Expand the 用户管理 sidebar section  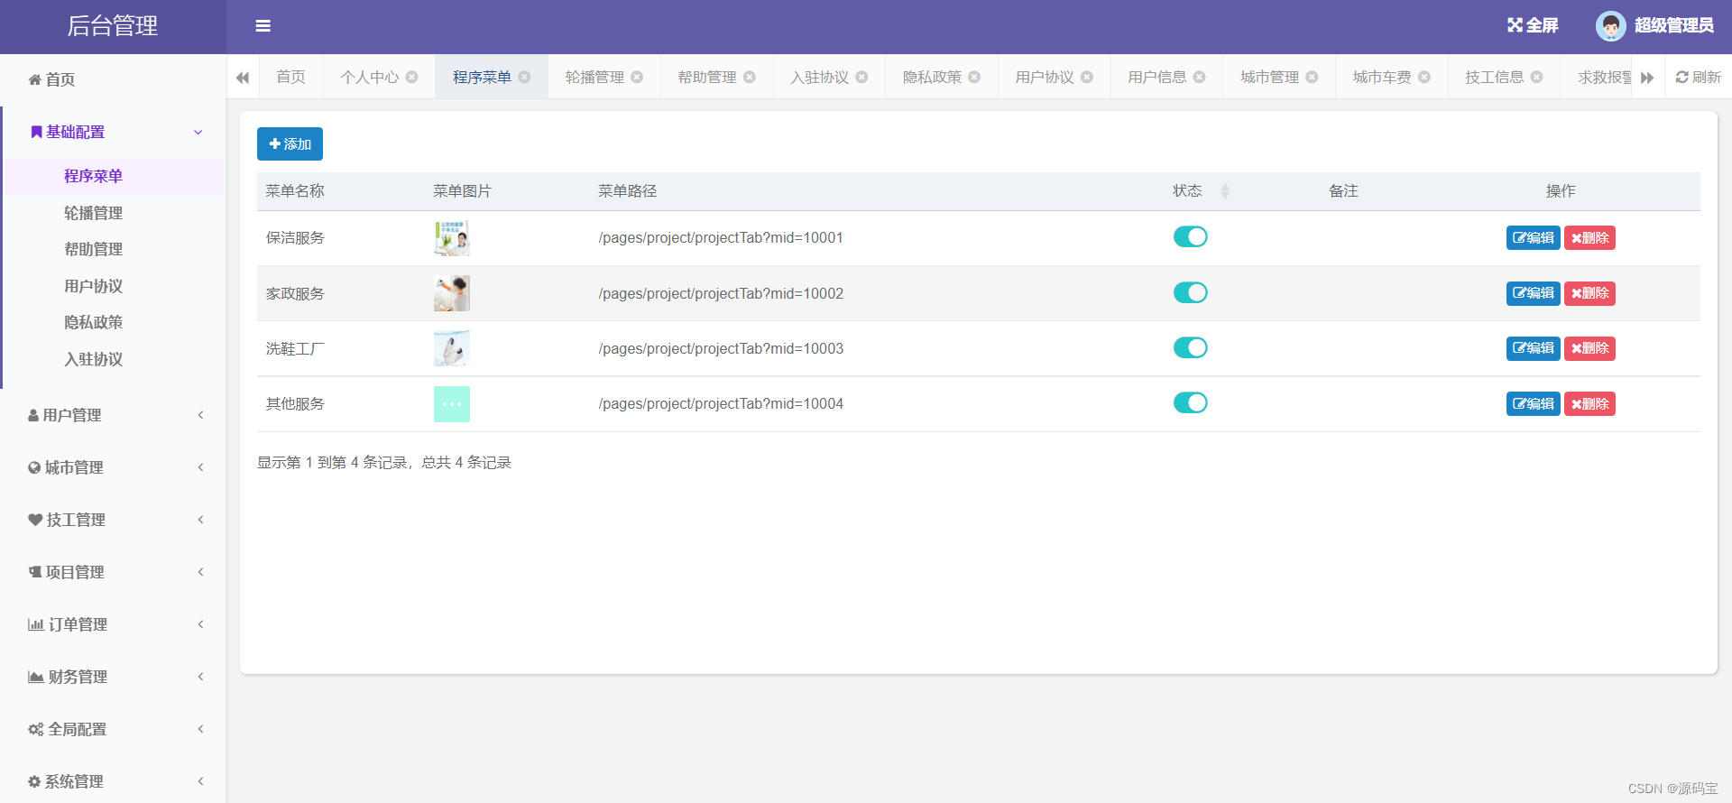coord(113,415)
